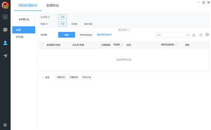
Task: Click the 粉丝列表为空 empty message
Action: [x=124, y=60]
